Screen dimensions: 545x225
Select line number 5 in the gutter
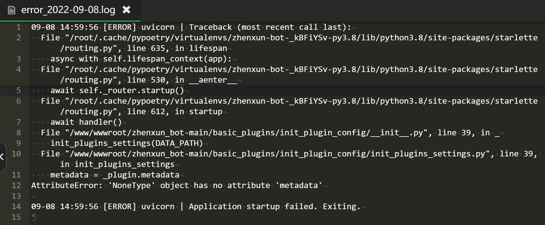click(x=19, y=90)
